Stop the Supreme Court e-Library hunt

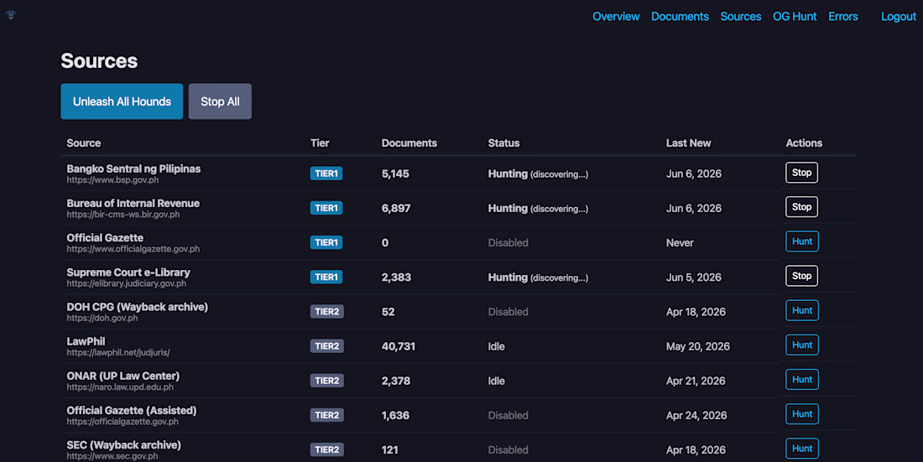[x=801, y=275]
